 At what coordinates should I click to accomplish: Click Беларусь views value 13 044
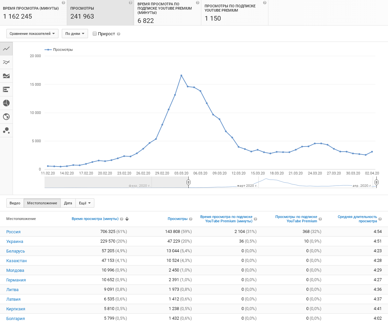click(173, 251)
